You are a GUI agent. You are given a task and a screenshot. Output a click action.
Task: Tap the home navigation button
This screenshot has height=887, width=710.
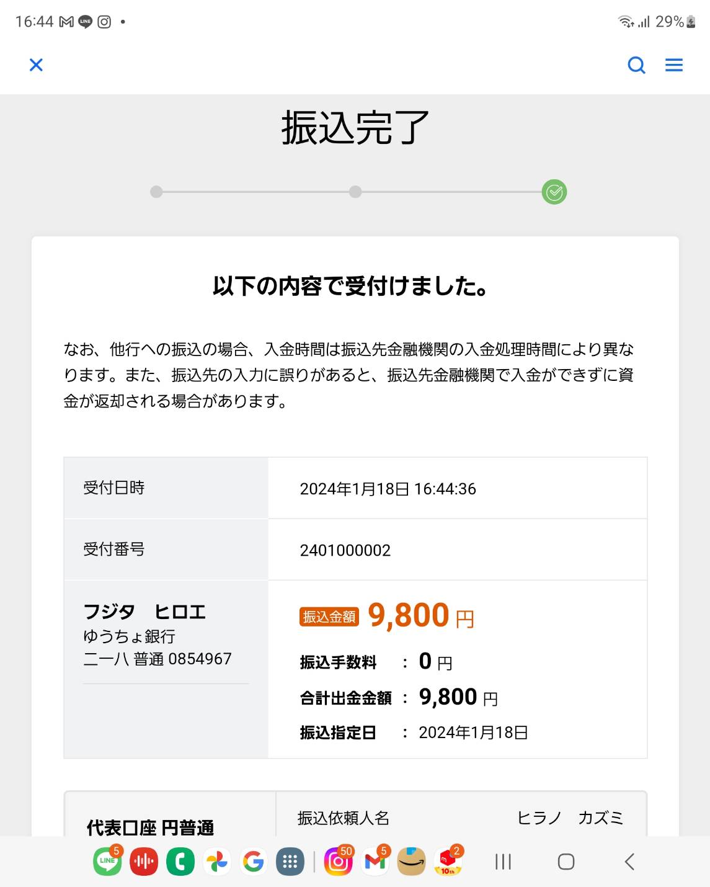(566, 862)
